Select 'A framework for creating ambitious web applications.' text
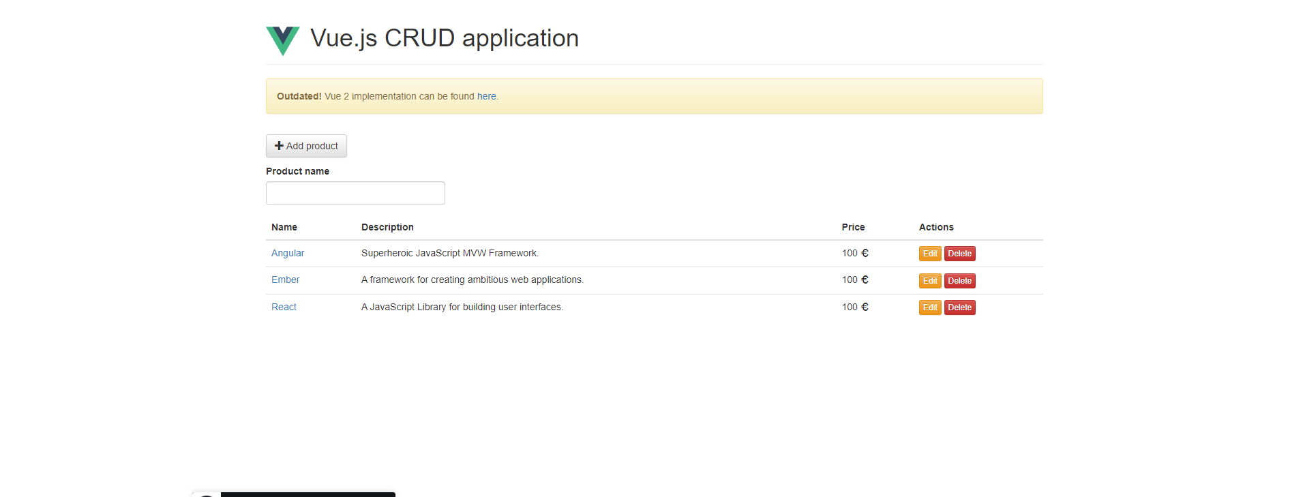This screenshot has height=497, width=1305. [472, 280]
